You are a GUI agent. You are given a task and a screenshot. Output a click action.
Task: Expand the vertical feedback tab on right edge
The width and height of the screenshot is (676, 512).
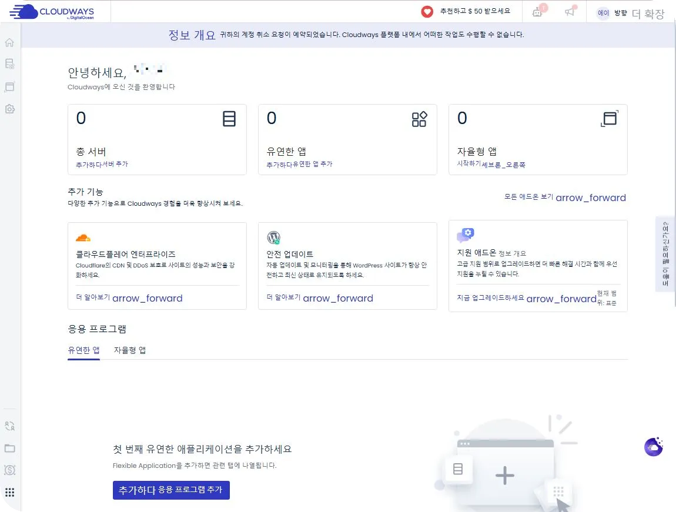665,254
